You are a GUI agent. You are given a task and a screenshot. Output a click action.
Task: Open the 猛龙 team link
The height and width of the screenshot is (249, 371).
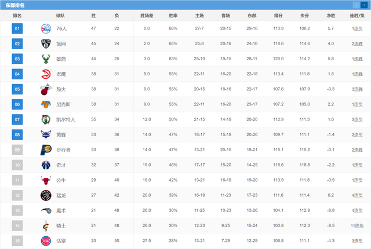click(x=61, y=195)
